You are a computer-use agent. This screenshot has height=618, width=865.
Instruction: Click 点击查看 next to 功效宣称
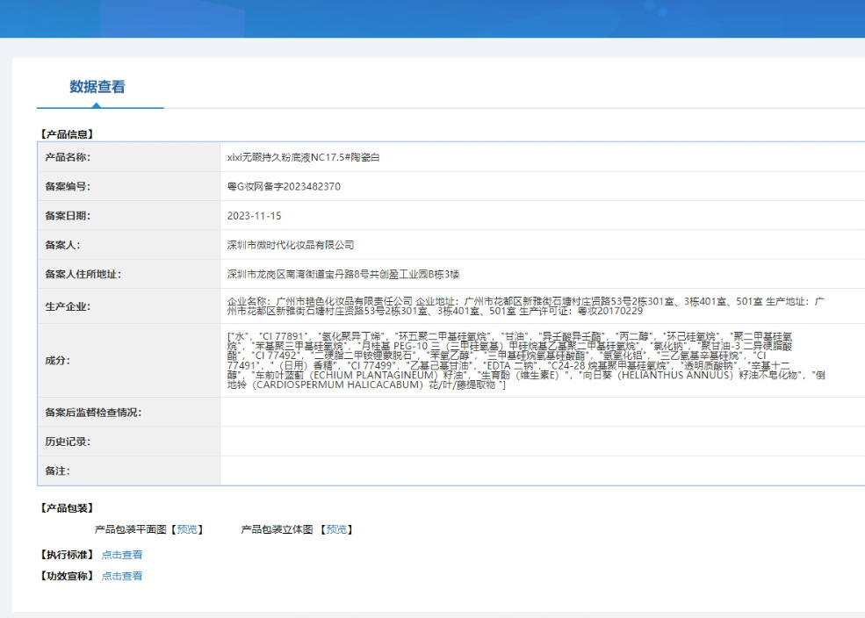tap(122, 576)
